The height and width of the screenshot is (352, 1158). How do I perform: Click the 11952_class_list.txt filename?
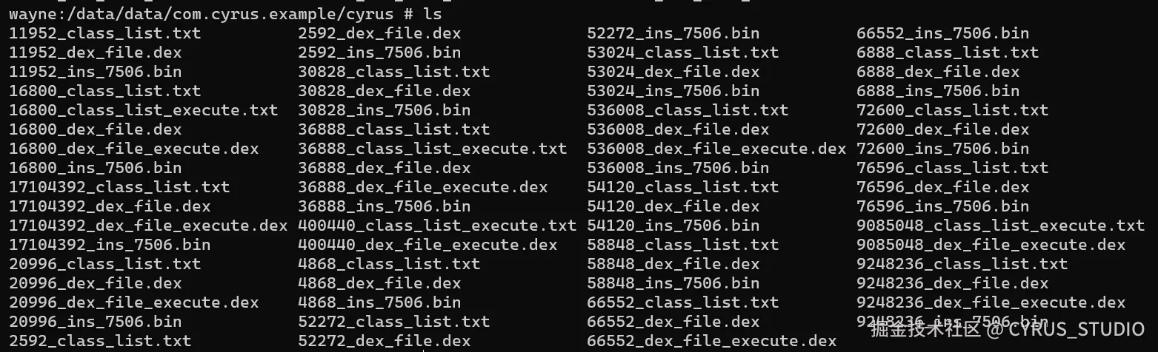(104, 33)
